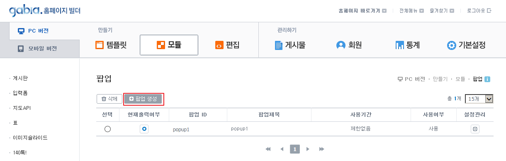506x161 pixels.
Task: Open the 템플릿 menu
Action: 111,45
